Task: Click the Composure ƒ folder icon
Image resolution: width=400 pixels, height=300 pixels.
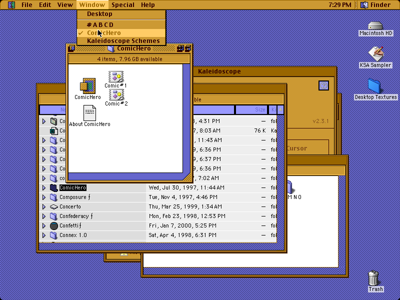Action: (53, 197)
